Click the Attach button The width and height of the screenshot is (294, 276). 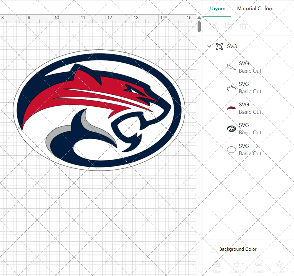click(x=258, y=267)
